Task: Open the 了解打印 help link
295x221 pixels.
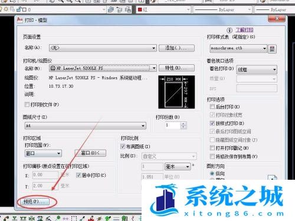Action: click(x=244, y=30)
